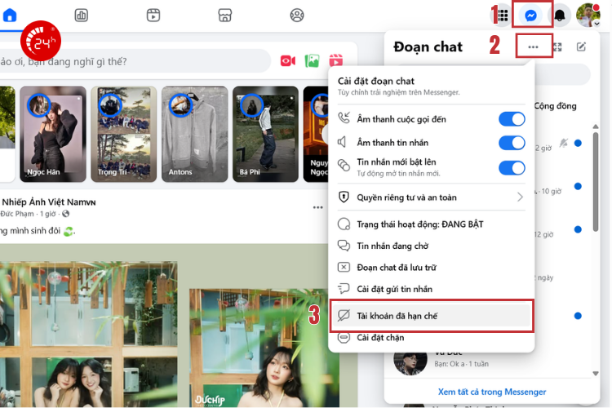Open the Marketplace tab
Viewport: 612px width, 408px height.
click(225, 16)
